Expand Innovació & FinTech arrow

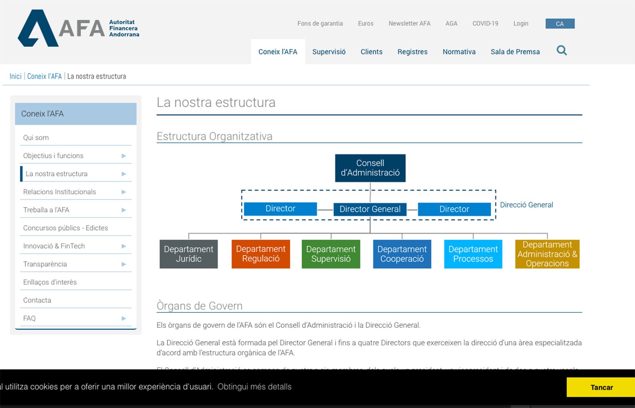[x=124, y=246]
